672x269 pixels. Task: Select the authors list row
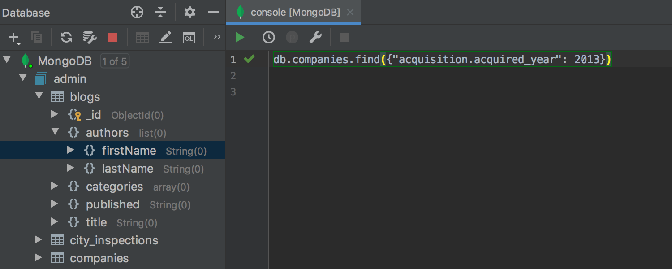click(112, 133)
